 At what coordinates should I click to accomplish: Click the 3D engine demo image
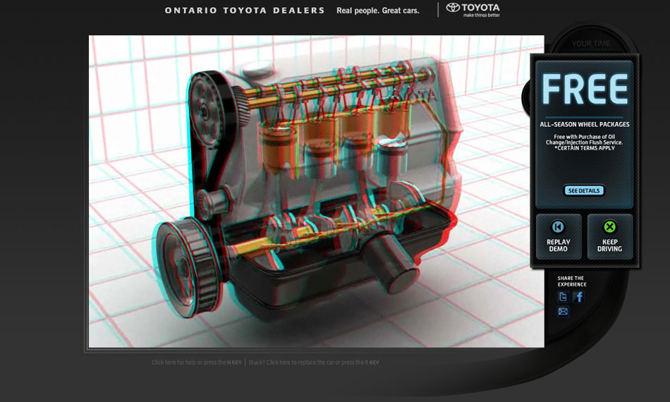pos(316,191)
